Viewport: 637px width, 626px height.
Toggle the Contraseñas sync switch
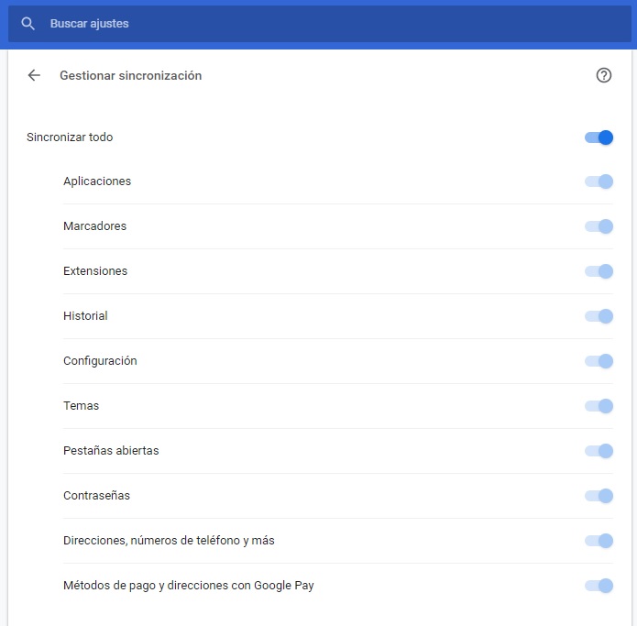coord(599,496)
